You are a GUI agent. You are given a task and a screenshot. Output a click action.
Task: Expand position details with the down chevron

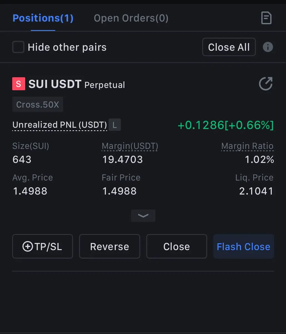click(x=143, y=216)
